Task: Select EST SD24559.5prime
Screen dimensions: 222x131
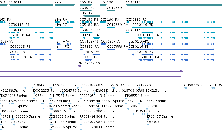Action: click(x=75, y=91)
